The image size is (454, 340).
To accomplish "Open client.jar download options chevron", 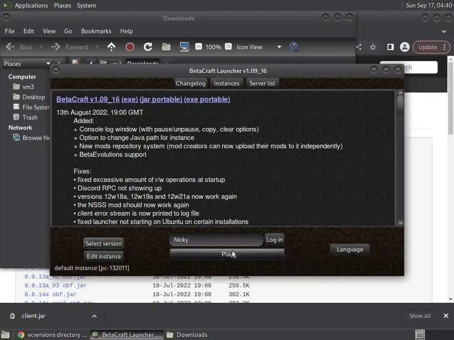I will tap(94, 316).
